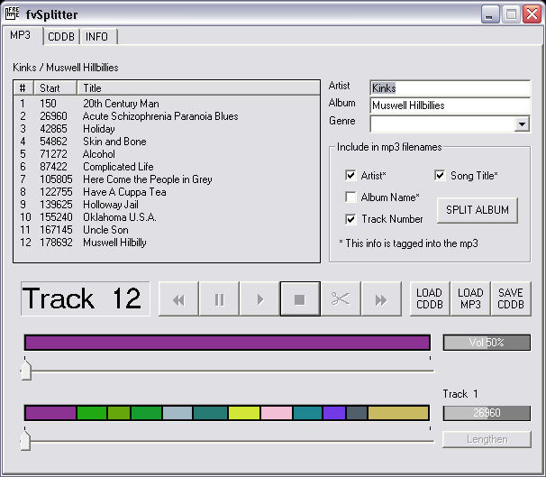
Task: Select the Skin and Bone track
Action: point(167,141)
